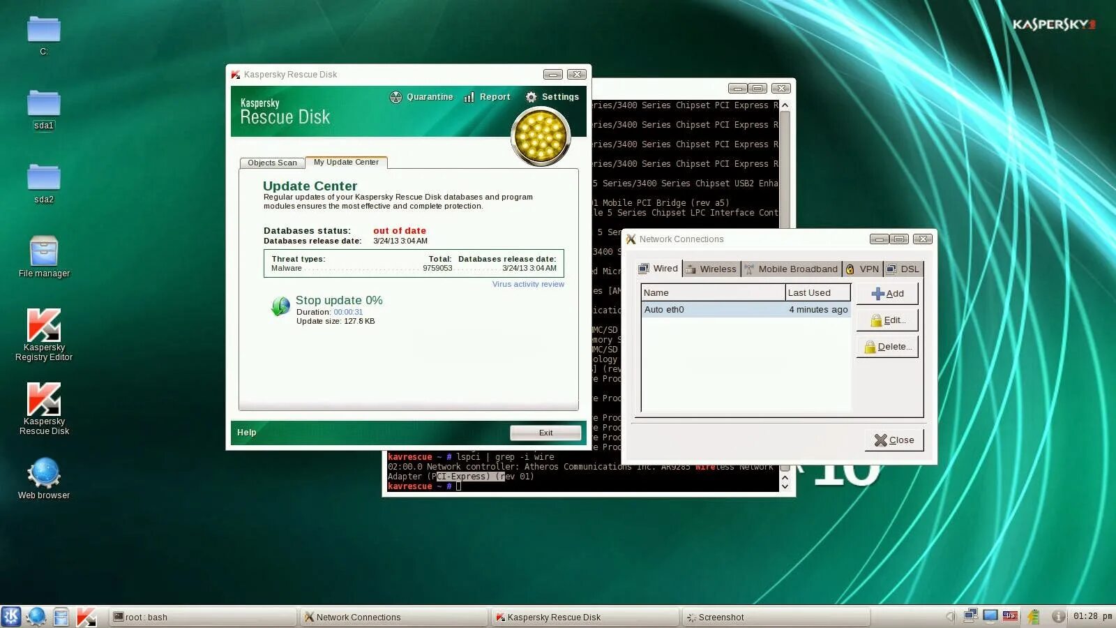Maximize the terminal window
The width and height of the screenshot is (1116, 628).
[x=757, y=89]
